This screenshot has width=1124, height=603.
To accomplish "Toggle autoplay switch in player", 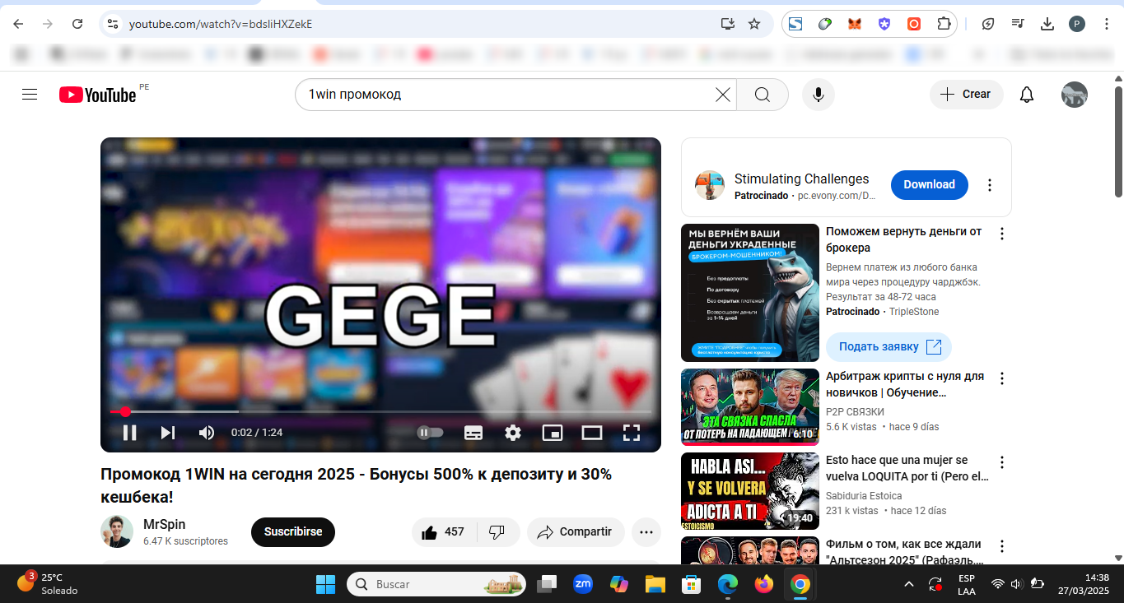I will coord(430,433).
